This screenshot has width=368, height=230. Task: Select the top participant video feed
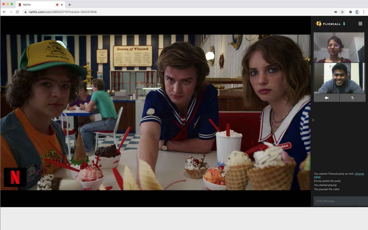pos(339,48)
